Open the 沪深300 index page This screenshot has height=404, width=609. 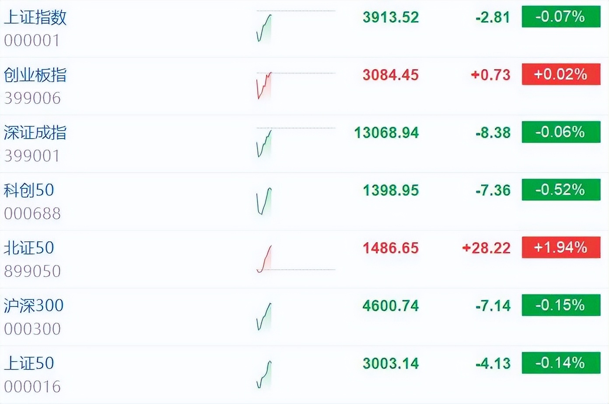(x=33, y=305)
